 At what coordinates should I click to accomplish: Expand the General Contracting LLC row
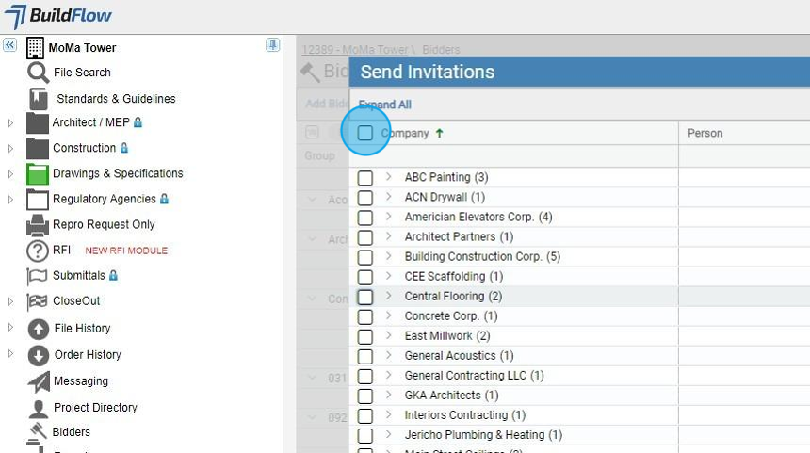click(x=388, y=375)
